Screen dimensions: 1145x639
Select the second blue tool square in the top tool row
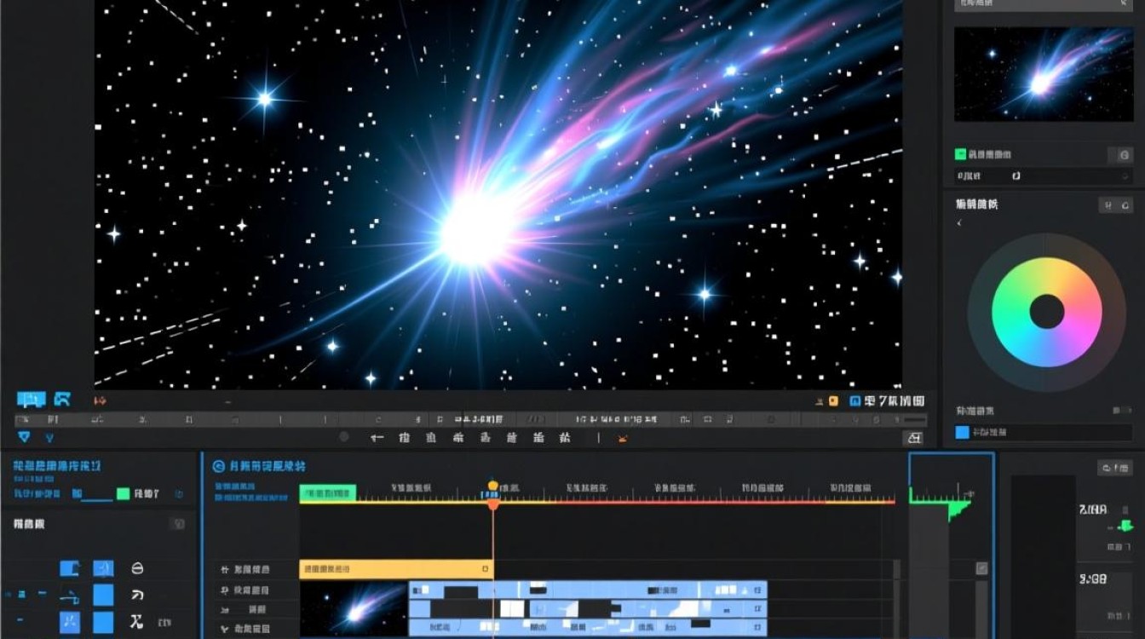click(103, 568)
